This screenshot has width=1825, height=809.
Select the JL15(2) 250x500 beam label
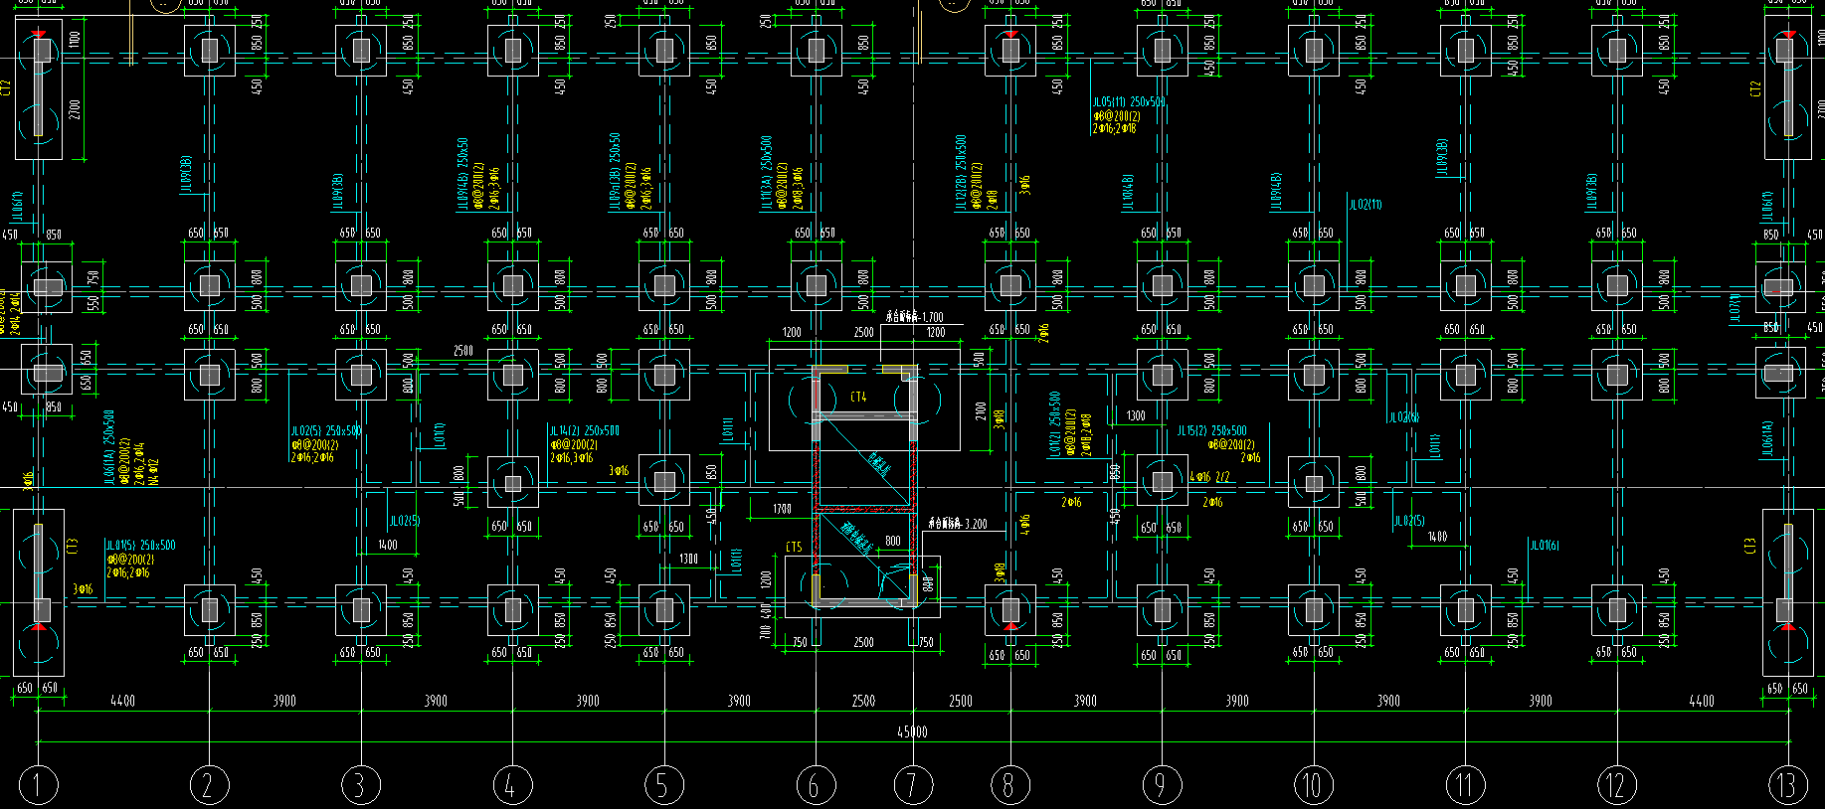point(1212,431)
